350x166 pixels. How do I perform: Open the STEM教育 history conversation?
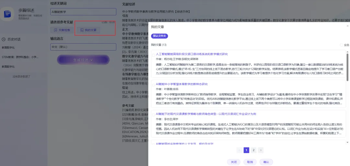(x=20, y=57)
